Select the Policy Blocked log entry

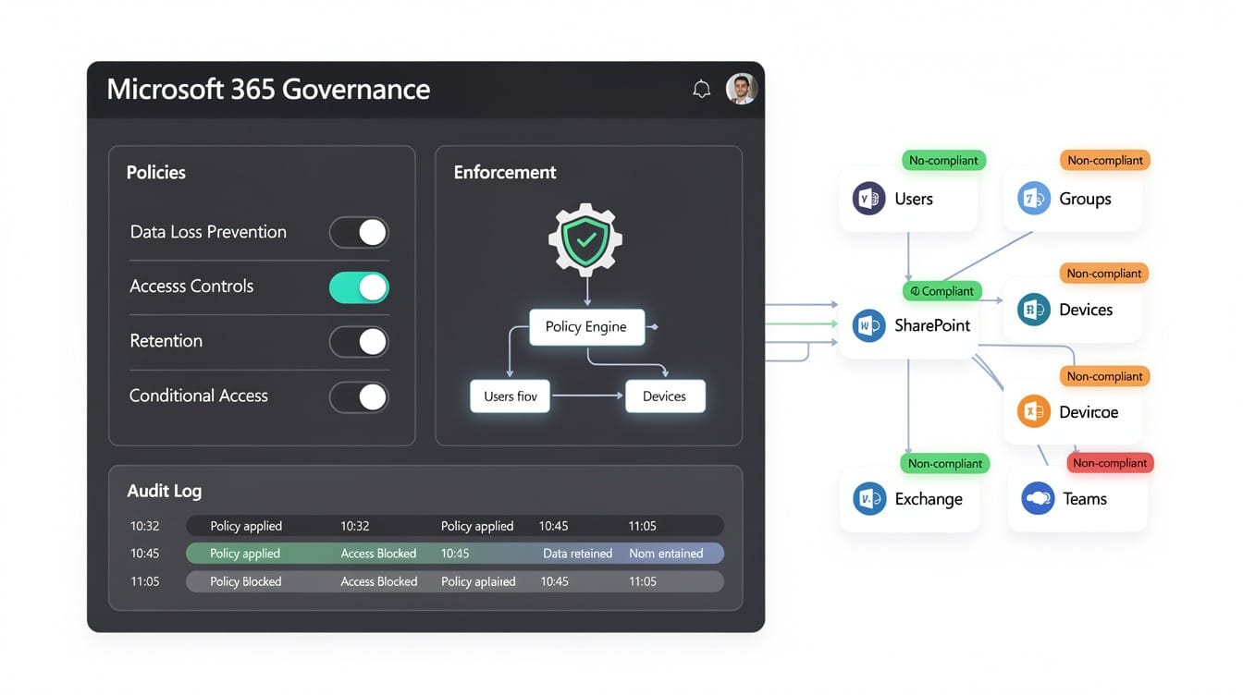coord(246,581)
